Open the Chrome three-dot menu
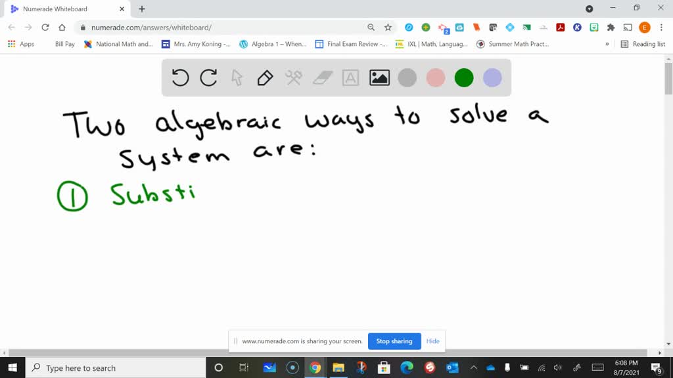Viewport: 673px width, 378px height. 662,28
